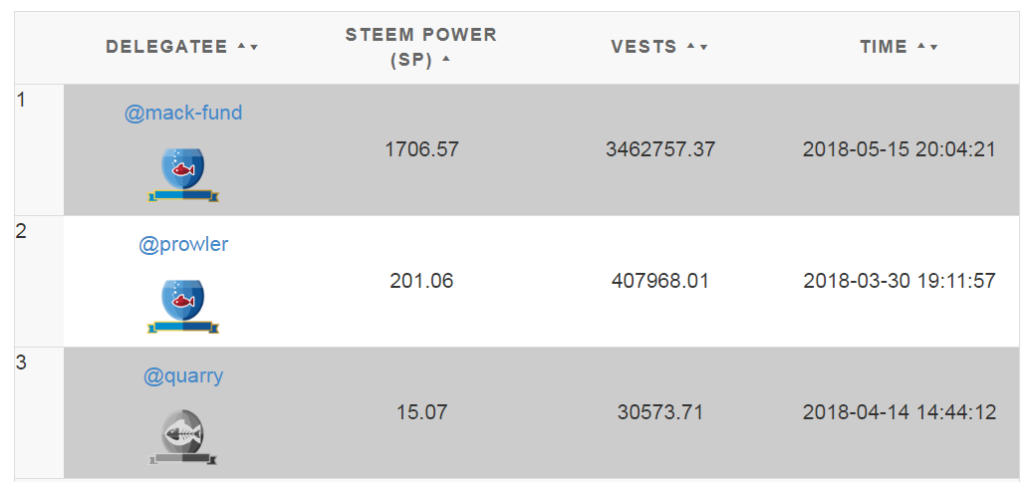Open the @quarry profile link
1032x482 pixels.
pos(183,376)
